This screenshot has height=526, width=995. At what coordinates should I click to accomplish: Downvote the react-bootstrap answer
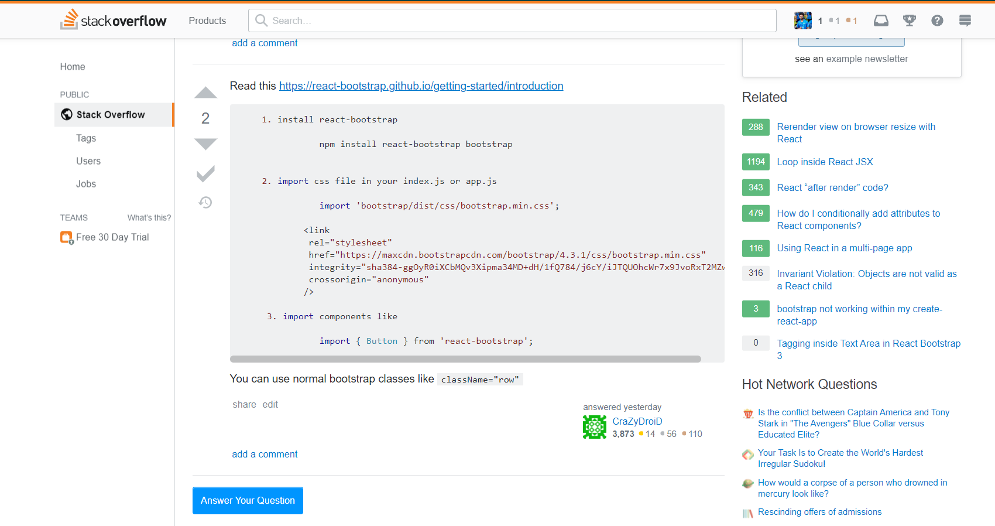[205, 144]
